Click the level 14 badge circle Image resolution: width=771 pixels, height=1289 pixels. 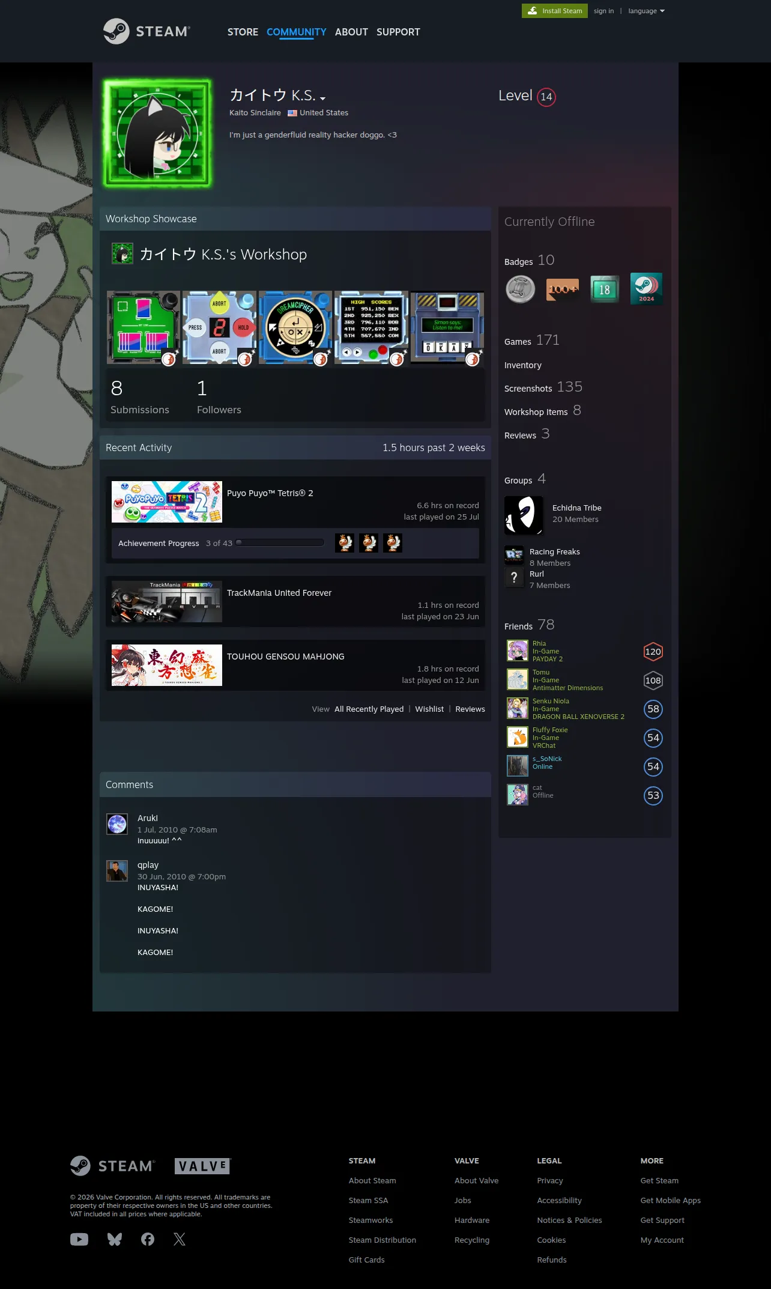[546, 97]
